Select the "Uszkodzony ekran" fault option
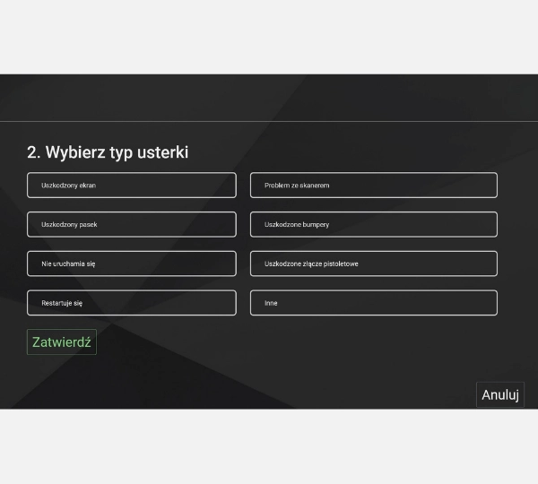Image resolution: width=538 pixels, height=484 pixels. tap(132, 186)
